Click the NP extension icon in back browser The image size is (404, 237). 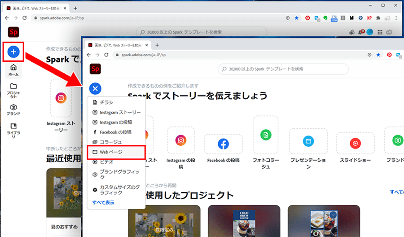[369, 18]
